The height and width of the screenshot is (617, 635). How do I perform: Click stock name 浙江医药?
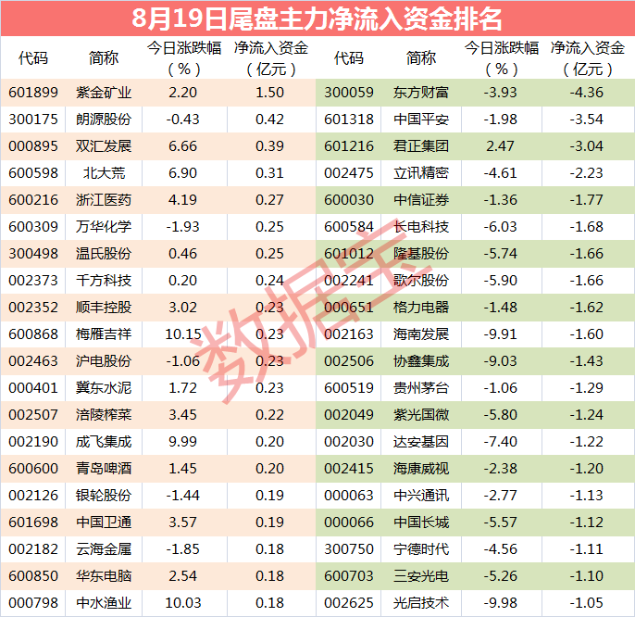(x=104, y=200)
